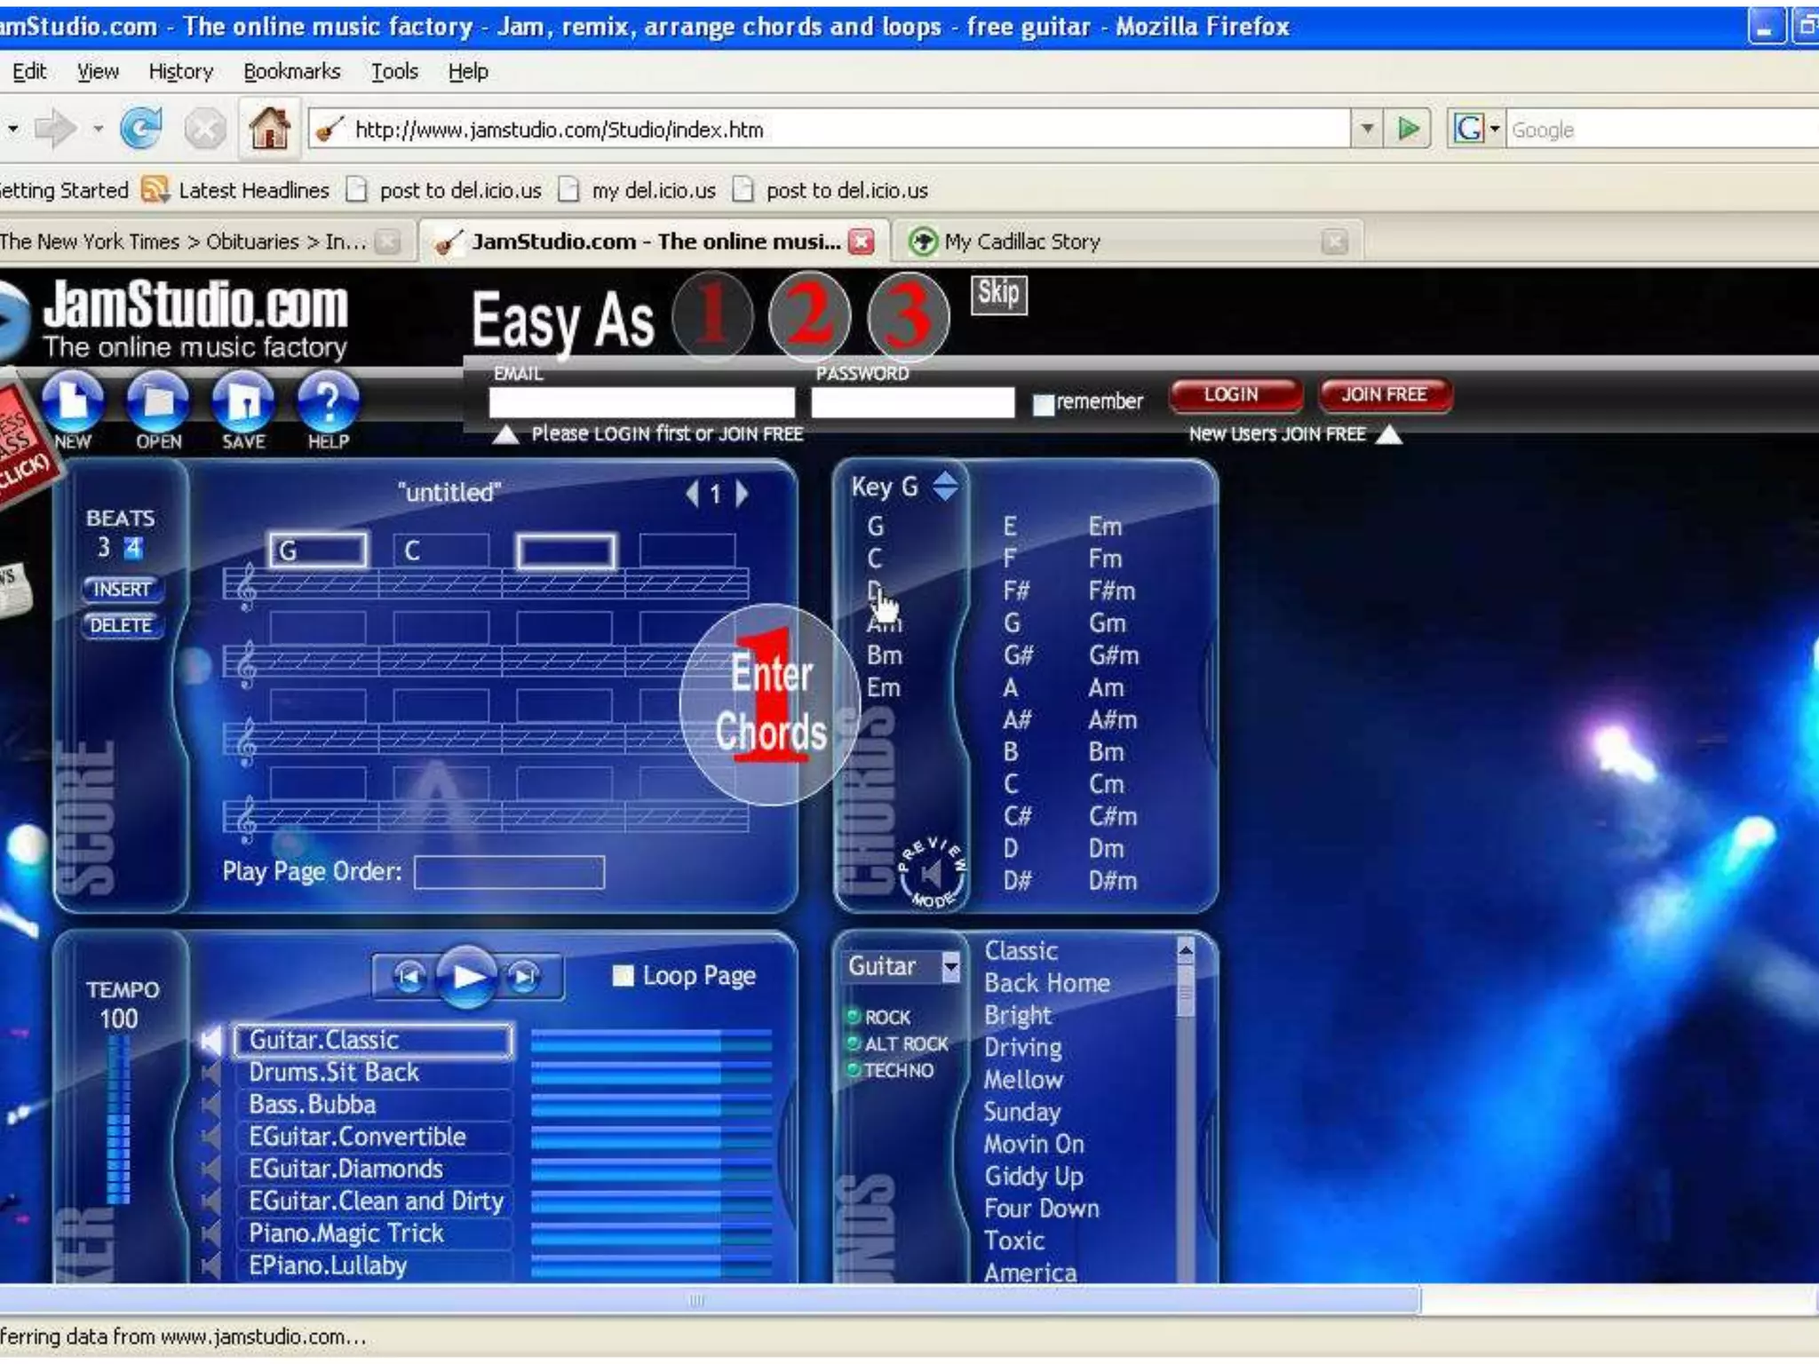Select the ROCK style radio button

pos(854,1016)
